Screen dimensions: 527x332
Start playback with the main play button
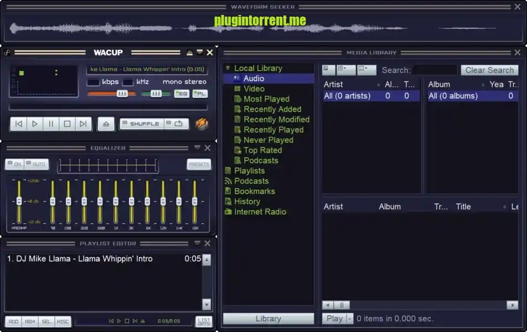click(x=35, y=124)
